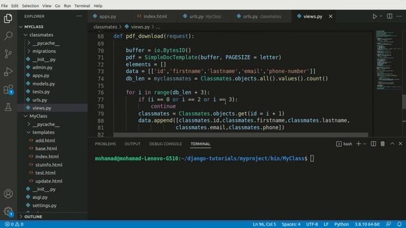This screenshot has height=228, width=406.
Task: Open admin.py in the explorer
Action: click(x=43, y=68)
